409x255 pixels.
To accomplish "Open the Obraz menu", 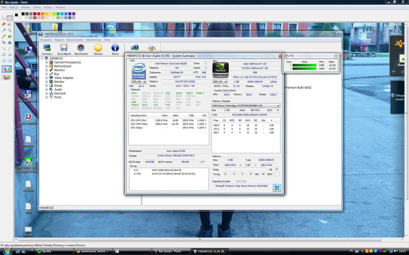I will (x=37, y=7).
